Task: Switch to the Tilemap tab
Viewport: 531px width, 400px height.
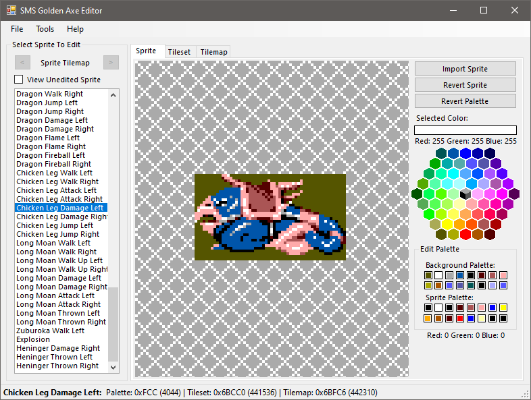Action: coord(213,52)
